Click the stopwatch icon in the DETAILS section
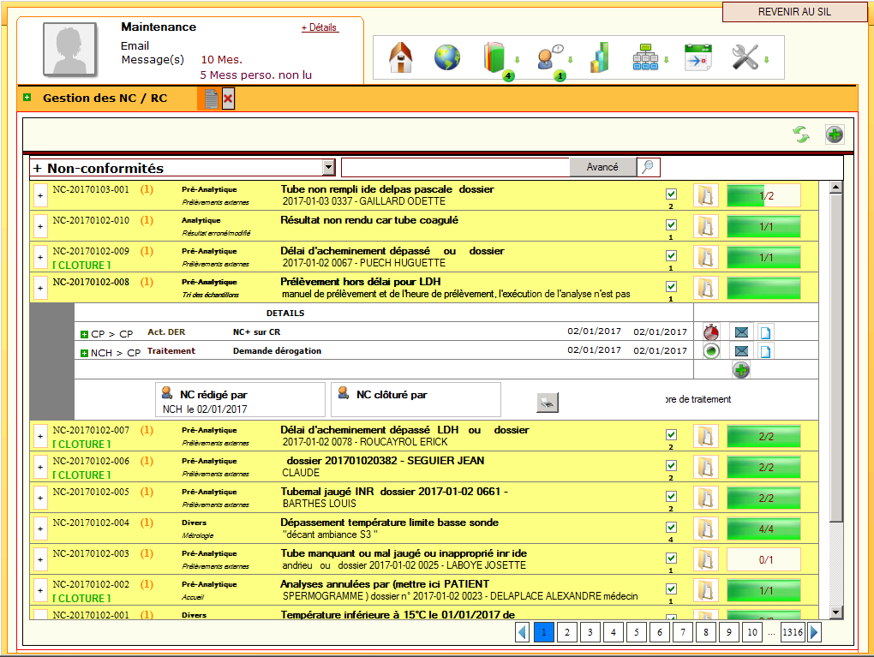The width and height of the screenshot is (874, 657). [x=710, y=332]
